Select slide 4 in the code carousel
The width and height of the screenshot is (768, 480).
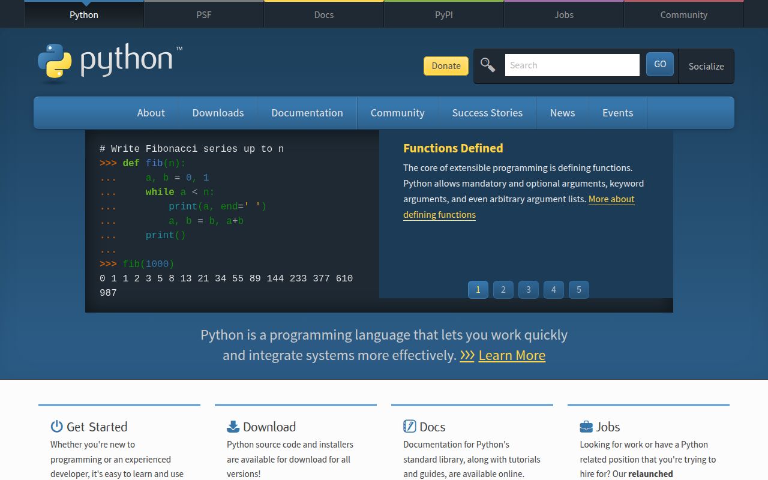554,290
